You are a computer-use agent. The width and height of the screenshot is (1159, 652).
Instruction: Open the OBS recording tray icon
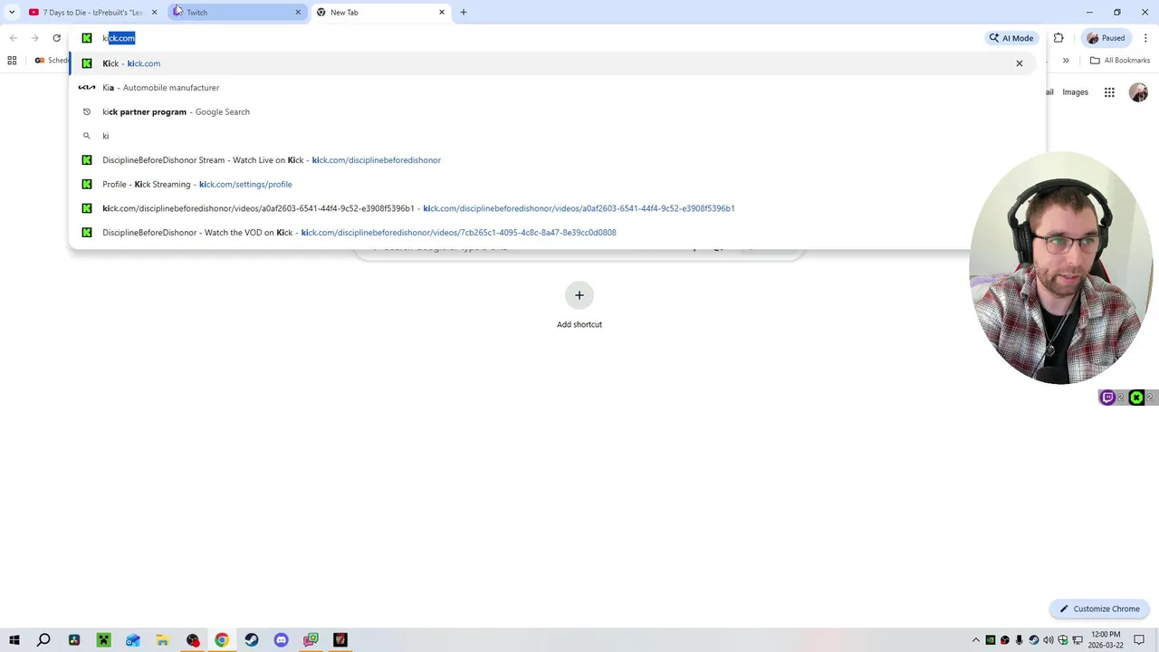(1005, 640)
